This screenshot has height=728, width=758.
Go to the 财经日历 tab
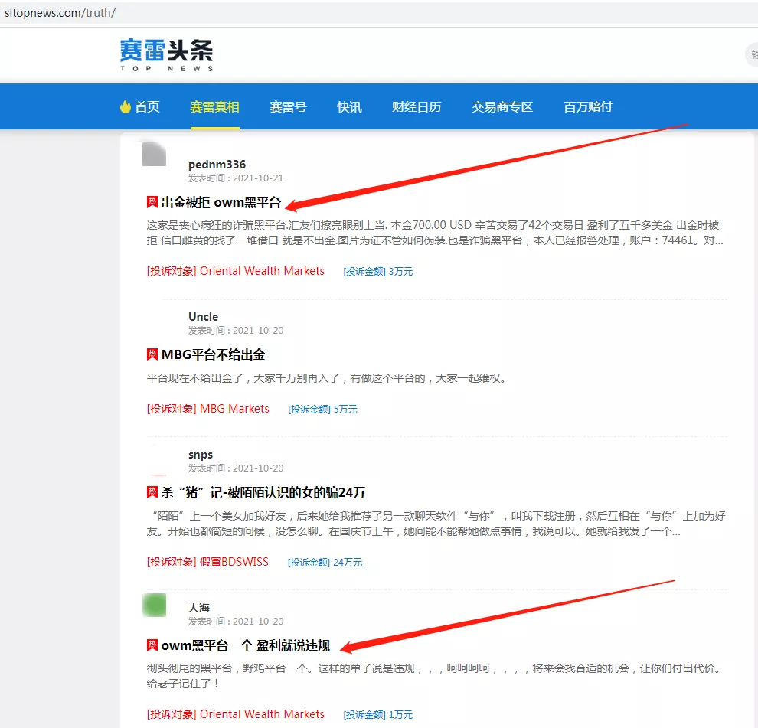pos(417,107)
